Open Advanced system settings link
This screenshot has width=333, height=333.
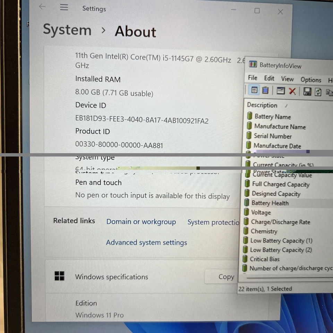146,242
